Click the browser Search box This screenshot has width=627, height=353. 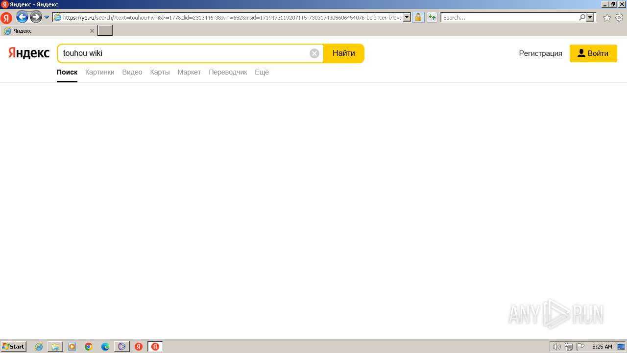point(509,17)
